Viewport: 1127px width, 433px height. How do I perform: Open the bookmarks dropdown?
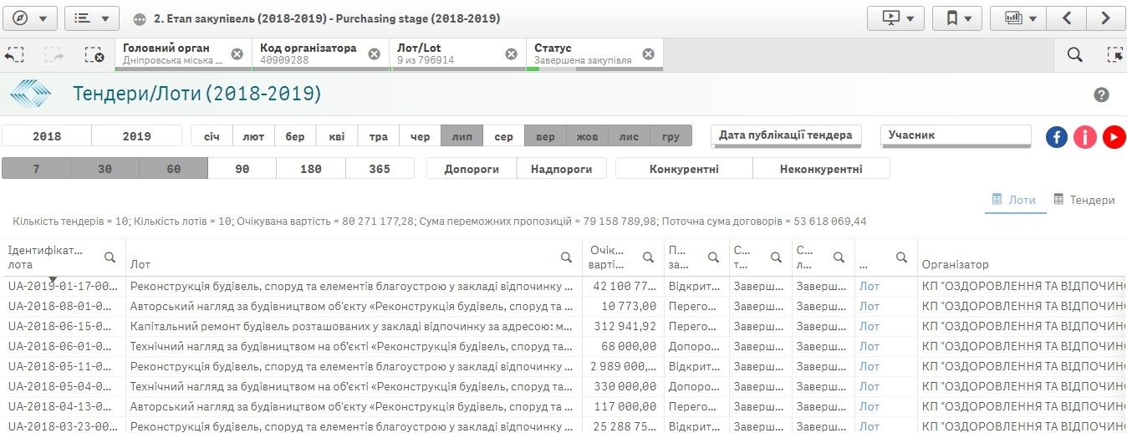(956, 18)
